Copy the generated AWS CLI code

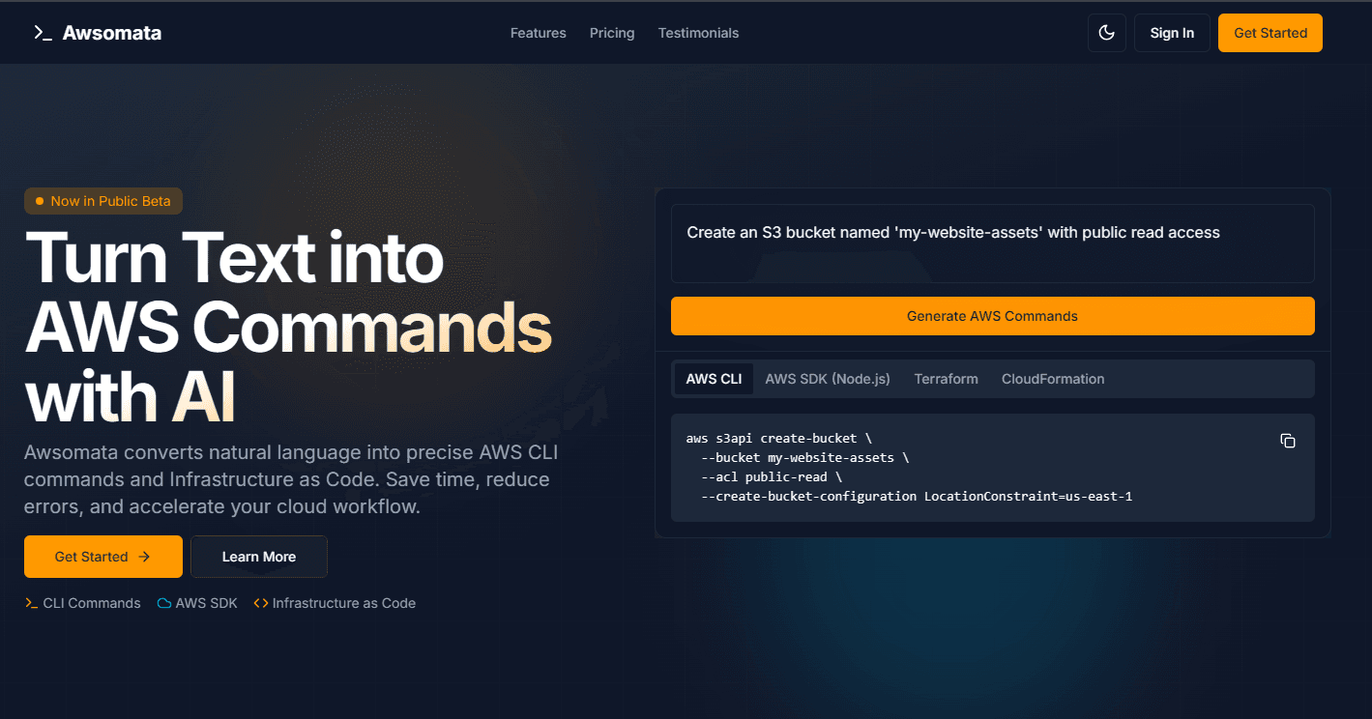(1287, 441)
